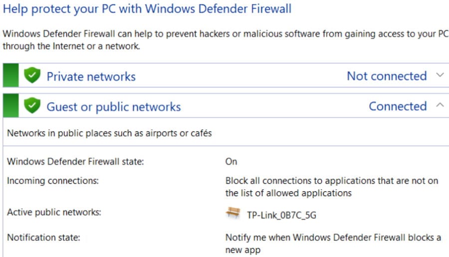Click the Connected status text
Viewport: 449px width, 257px height.
coord(398,106)
